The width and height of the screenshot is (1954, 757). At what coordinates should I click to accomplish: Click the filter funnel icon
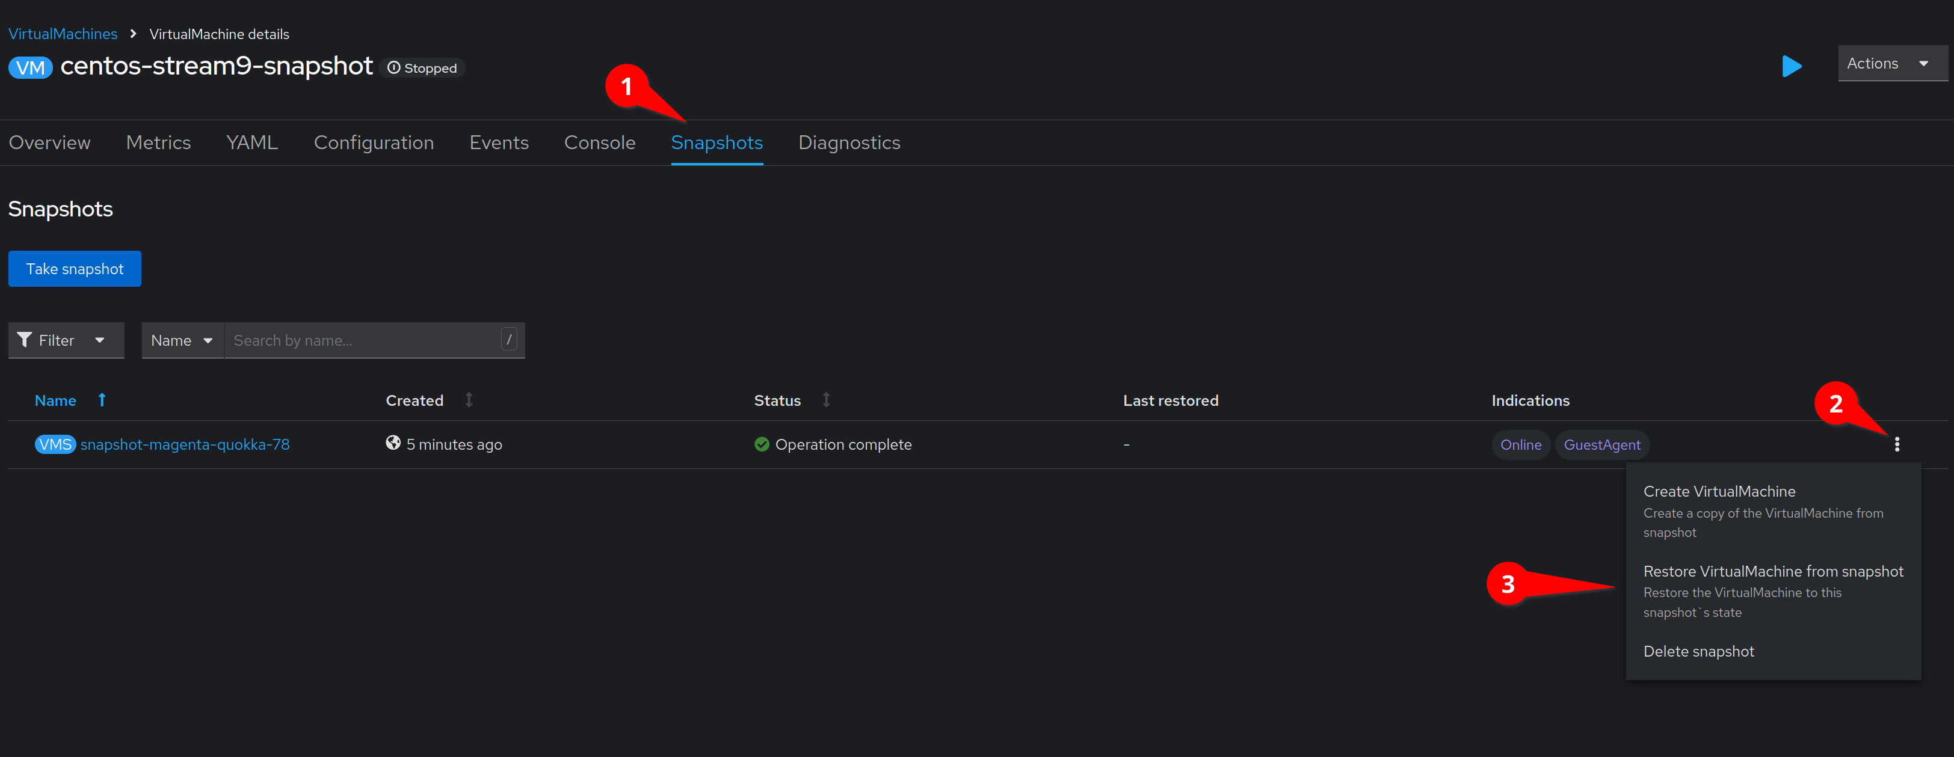point(24,340)
